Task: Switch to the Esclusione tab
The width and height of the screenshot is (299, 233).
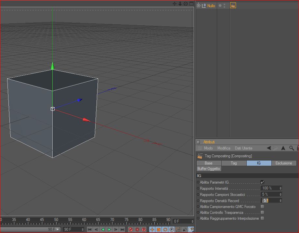Action: pos(284,163)
